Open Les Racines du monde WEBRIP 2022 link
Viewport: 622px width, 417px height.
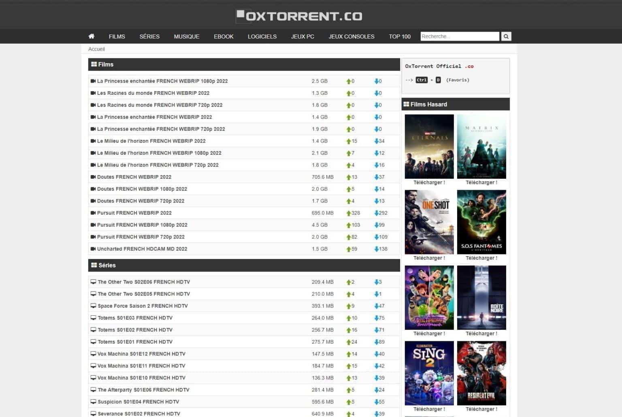point(153,93)
